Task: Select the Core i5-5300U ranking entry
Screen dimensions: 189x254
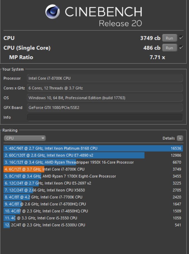Action: [93, 225]
